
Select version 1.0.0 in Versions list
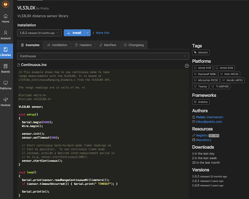coord(208,185)
